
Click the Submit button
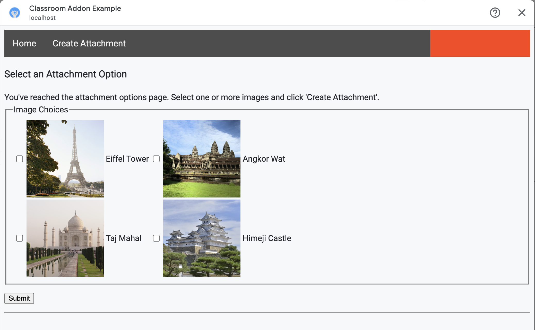[x=20, y=298]
